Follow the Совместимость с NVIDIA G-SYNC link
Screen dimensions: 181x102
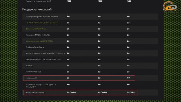click(x=39, y=41)
